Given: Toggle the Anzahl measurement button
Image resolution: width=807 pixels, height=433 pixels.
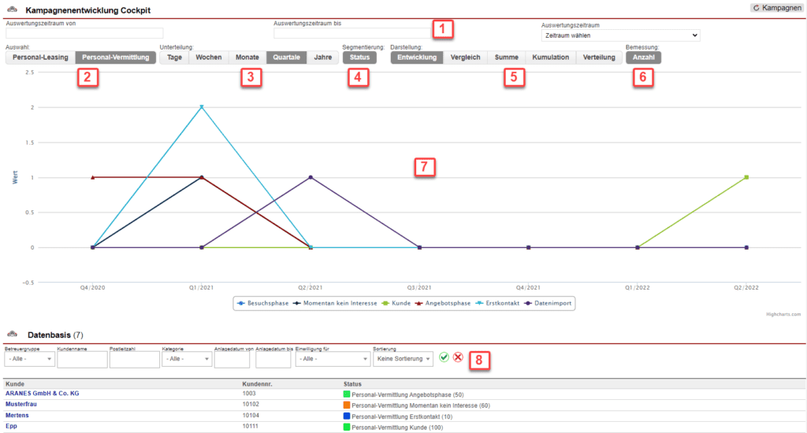Looking at the screenshot, I should tap(643, 57).
